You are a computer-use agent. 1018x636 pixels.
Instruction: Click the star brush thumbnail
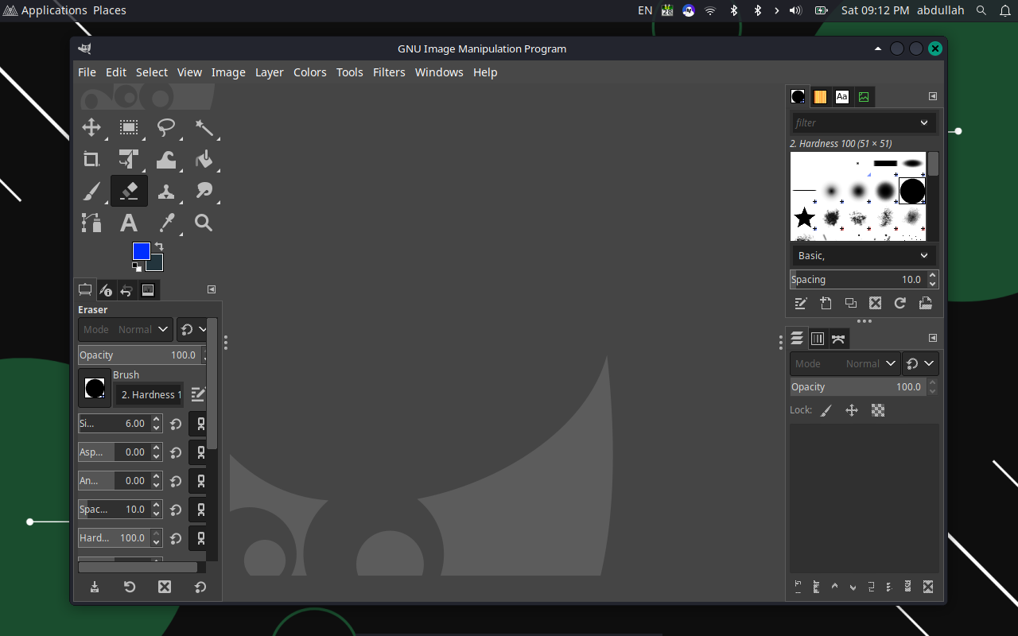pyautogui.click(x=805, y=217)
